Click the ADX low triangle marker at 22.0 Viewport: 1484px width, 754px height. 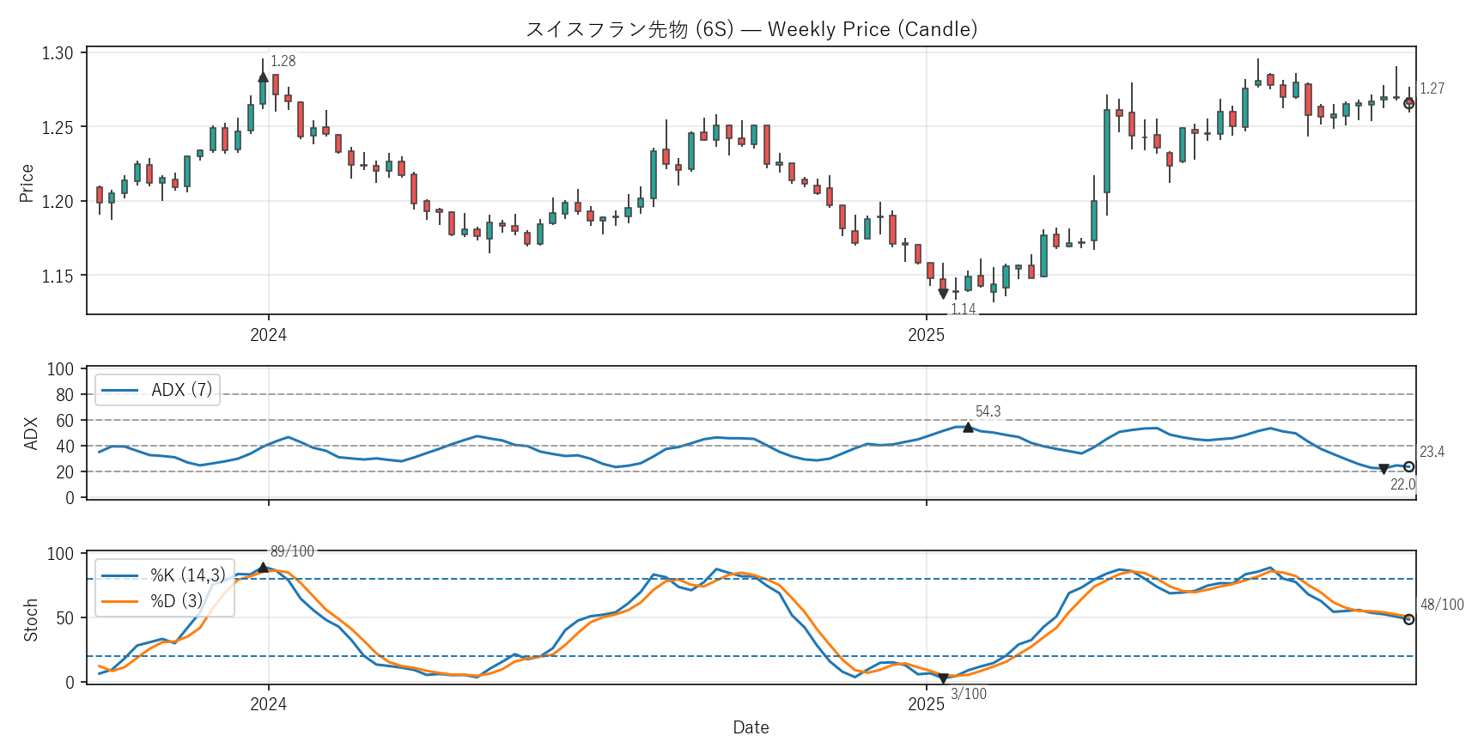coord(1384,469)
